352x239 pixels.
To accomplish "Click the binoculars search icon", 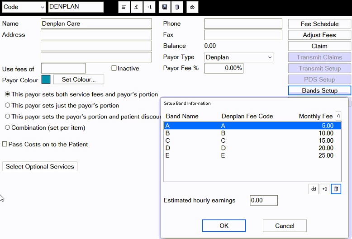I will 192,7.
